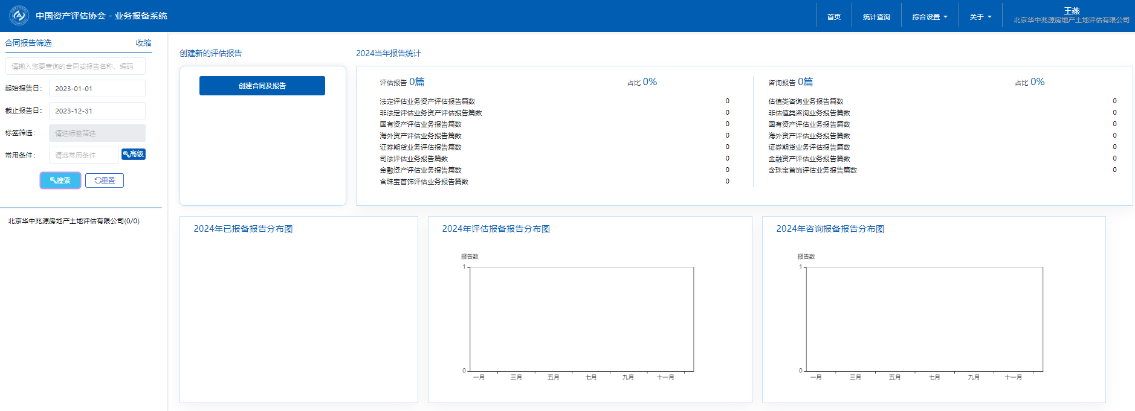Open the 综合设置 dropdown menu

pyautogui.click(x=930, y=17)
